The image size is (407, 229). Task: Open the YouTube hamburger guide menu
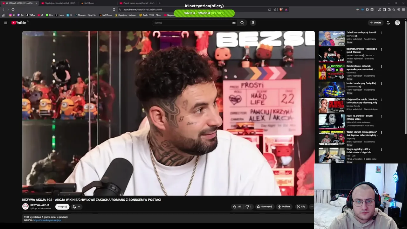coord(5,23)
